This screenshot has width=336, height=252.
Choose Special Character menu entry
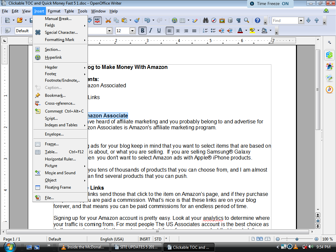tap(60, 32)
